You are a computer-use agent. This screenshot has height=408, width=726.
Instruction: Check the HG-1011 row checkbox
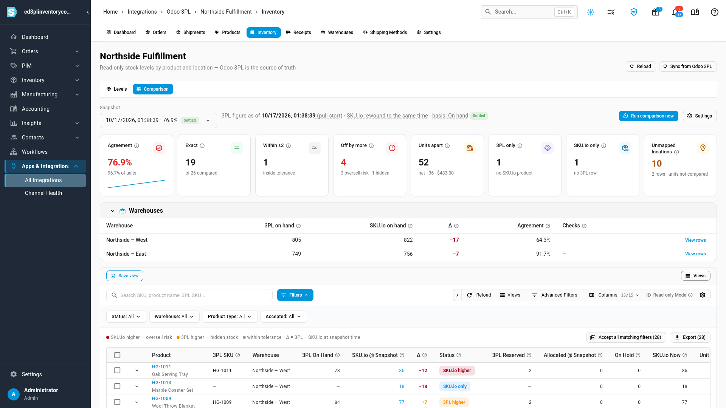point(117,370)
